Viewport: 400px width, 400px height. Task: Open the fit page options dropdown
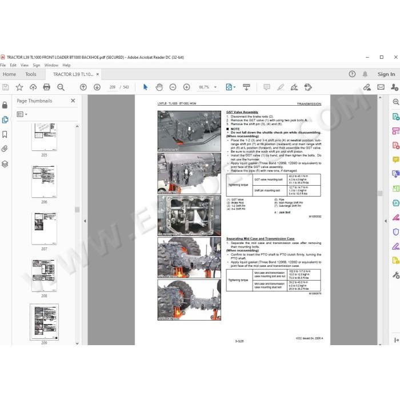[x=231, y=87]
